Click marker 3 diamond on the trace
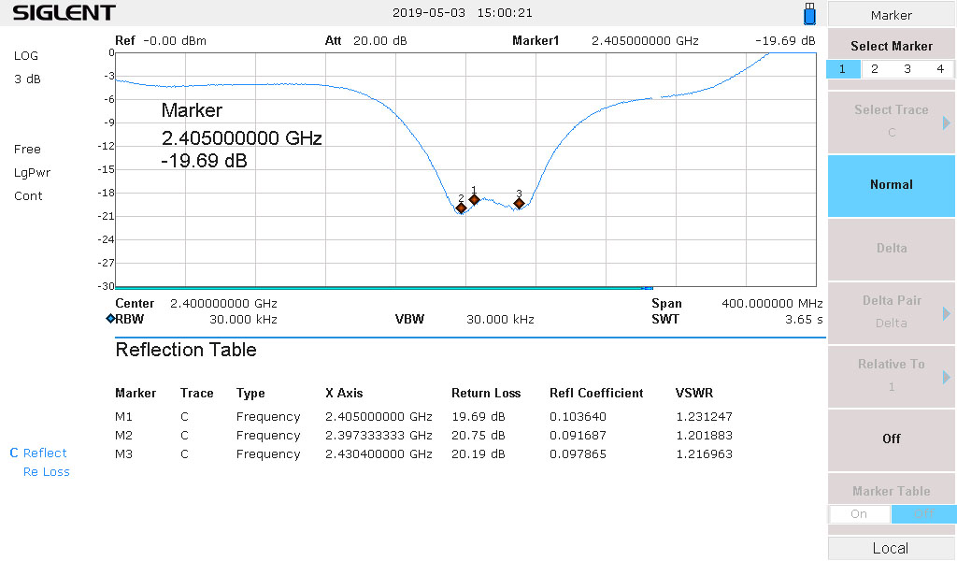This screenshot has height=561, width=957. tap(519, 203)
